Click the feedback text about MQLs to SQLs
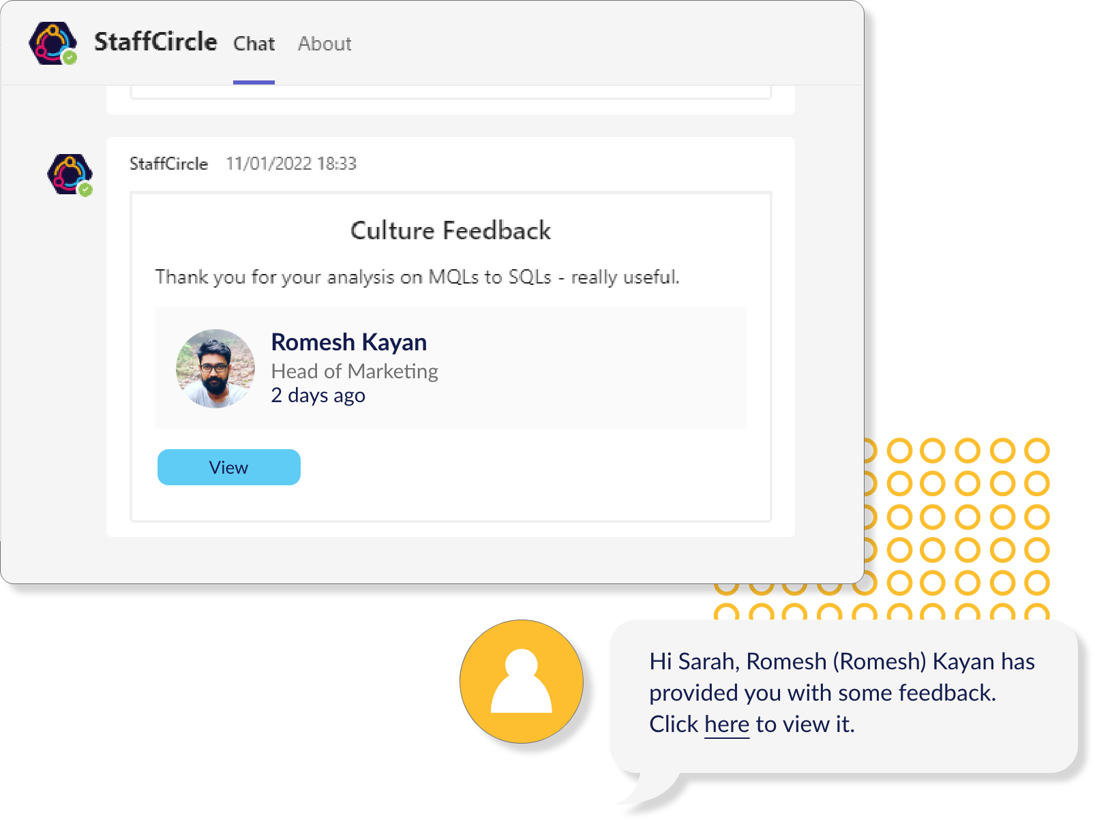The image size is (1095, 822). pyautogui.click(x=417, y=277)
